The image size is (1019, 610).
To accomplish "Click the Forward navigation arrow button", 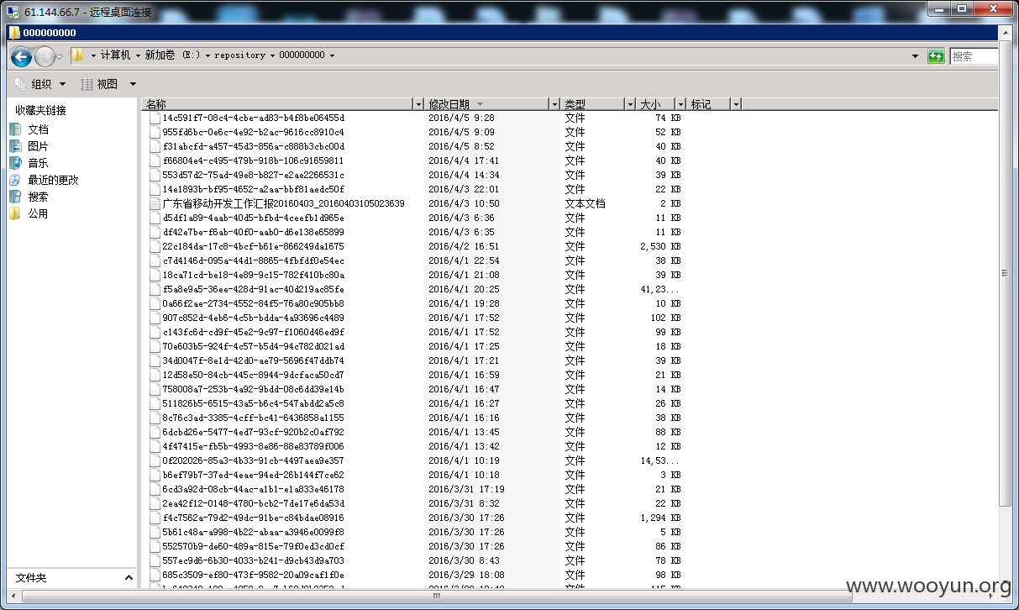I will [45, 56].
